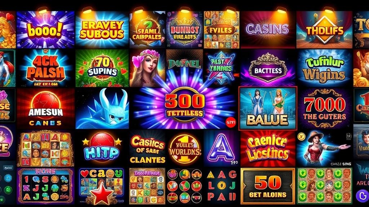The height and width of the screenshot is (207, 369).
Task: Open the 'AMESUN CANES' red ball tile
Action: 45,109
